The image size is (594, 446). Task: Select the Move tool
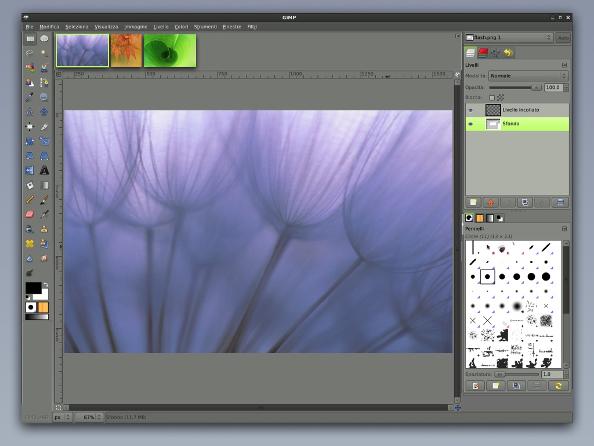coord(30,127)
